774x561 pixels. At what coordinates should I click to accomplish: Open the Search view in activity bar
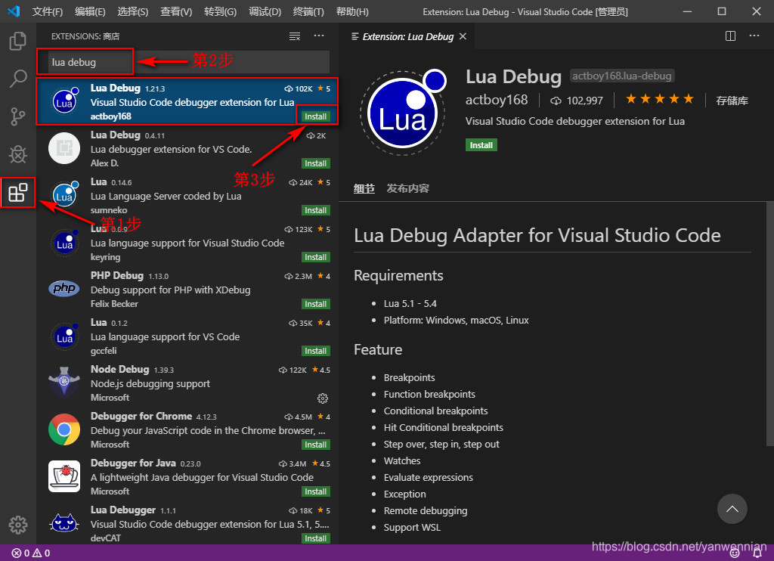18,79
